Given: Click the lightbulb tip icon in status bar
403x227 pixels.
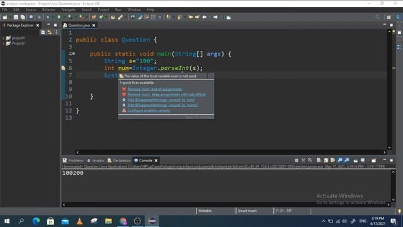Looking at the screenshot, I should [x=399, y=211].
